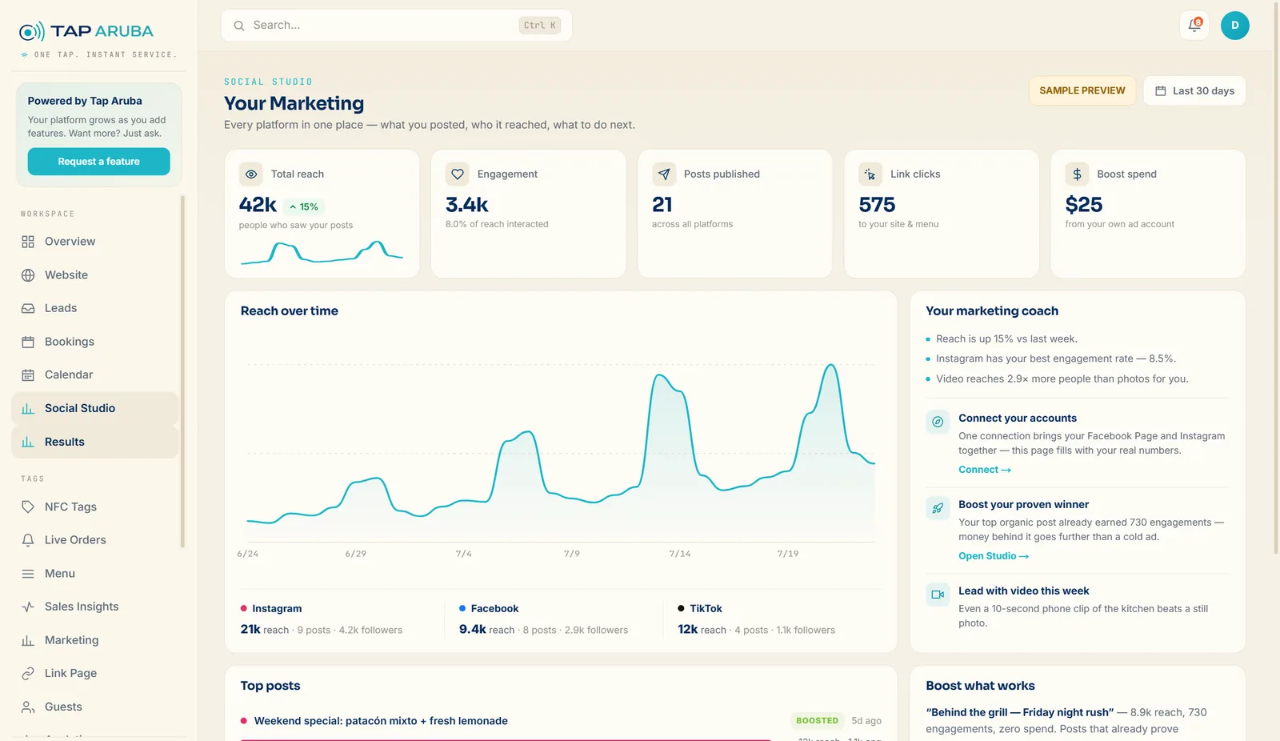The width and height of the screenshot is (1280, 741).
Task: Click the BOOSTED tag on top post
Action: point(817,721)
